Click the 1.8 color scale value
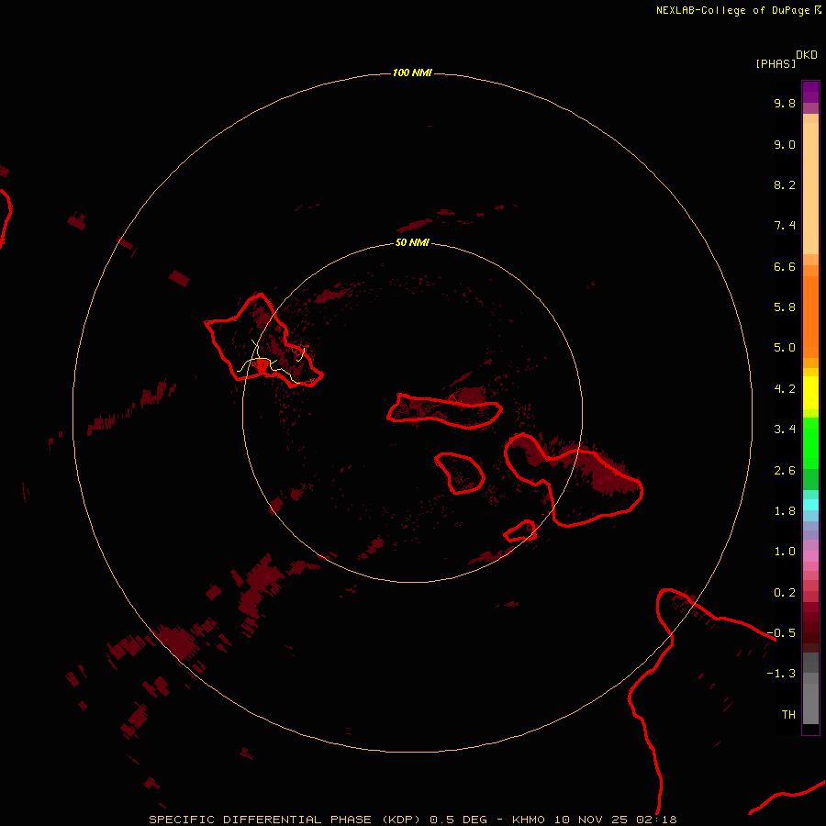 (x=785, y=511)
